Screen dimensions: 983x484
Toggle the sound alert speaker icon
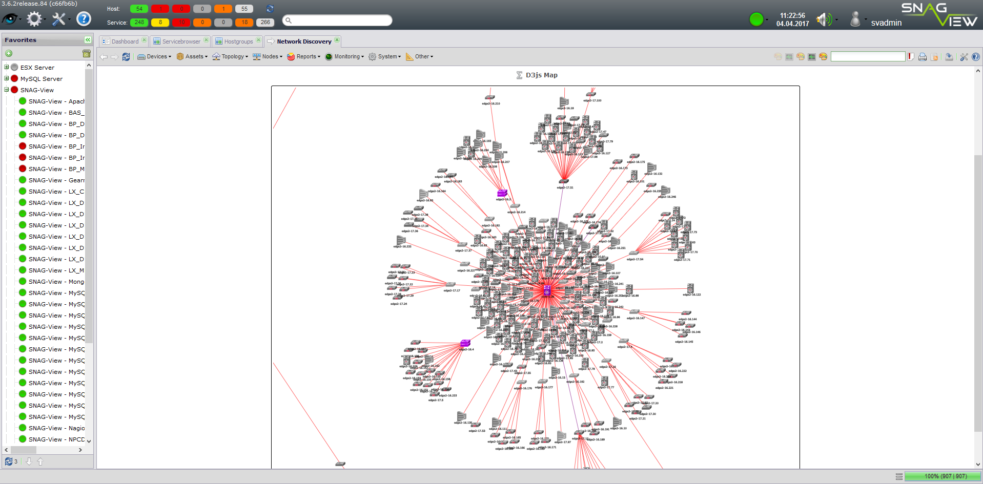pos(824,19)
